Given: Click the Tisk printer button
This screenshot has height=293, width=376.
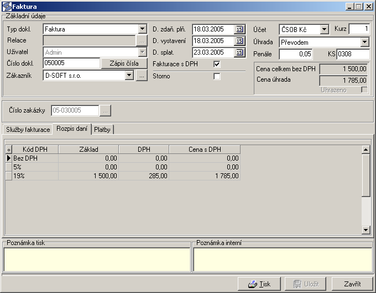Looking at the screenshot, I should [259, 284].
